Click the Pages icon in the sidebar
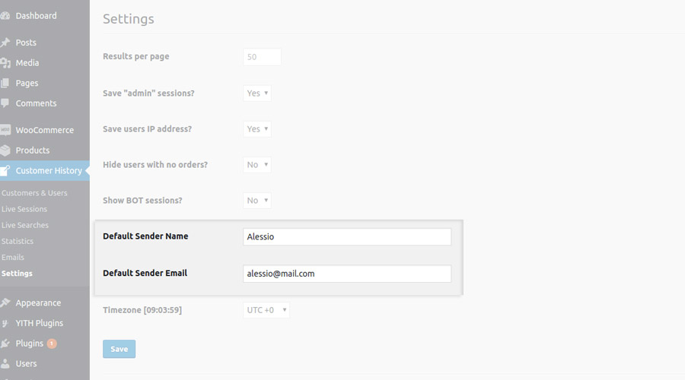 pyautogui.click(x=5, y=83)
